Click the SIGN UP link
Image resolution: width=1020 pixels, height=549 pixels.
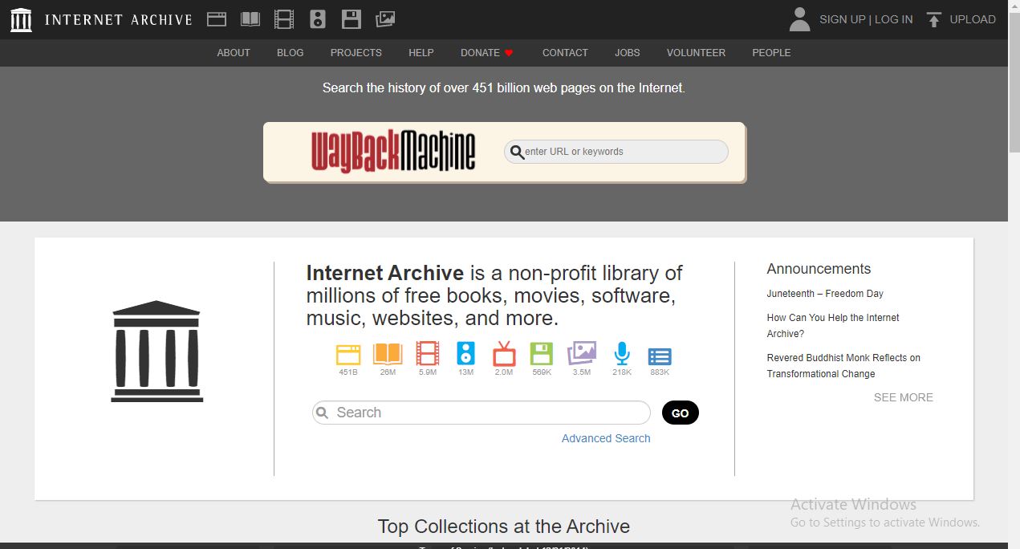click(x=843, y=19)
